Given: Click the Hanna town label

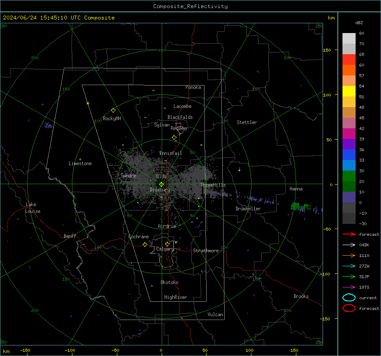Looking at the screenshot, I should 296,189.
